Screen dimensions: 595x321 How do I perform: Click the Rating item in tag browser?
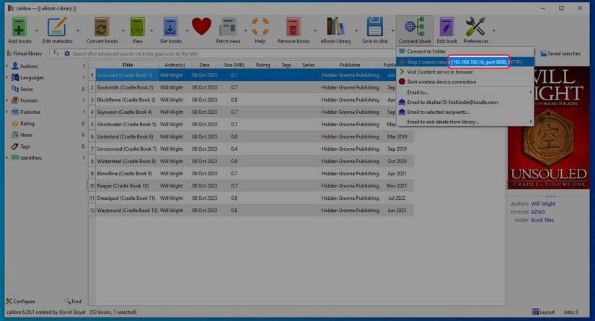click(27, 123)
